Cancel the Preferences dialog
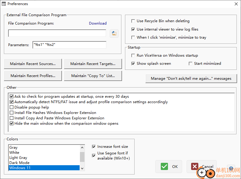241x179 pixels. tap(202, 167)
